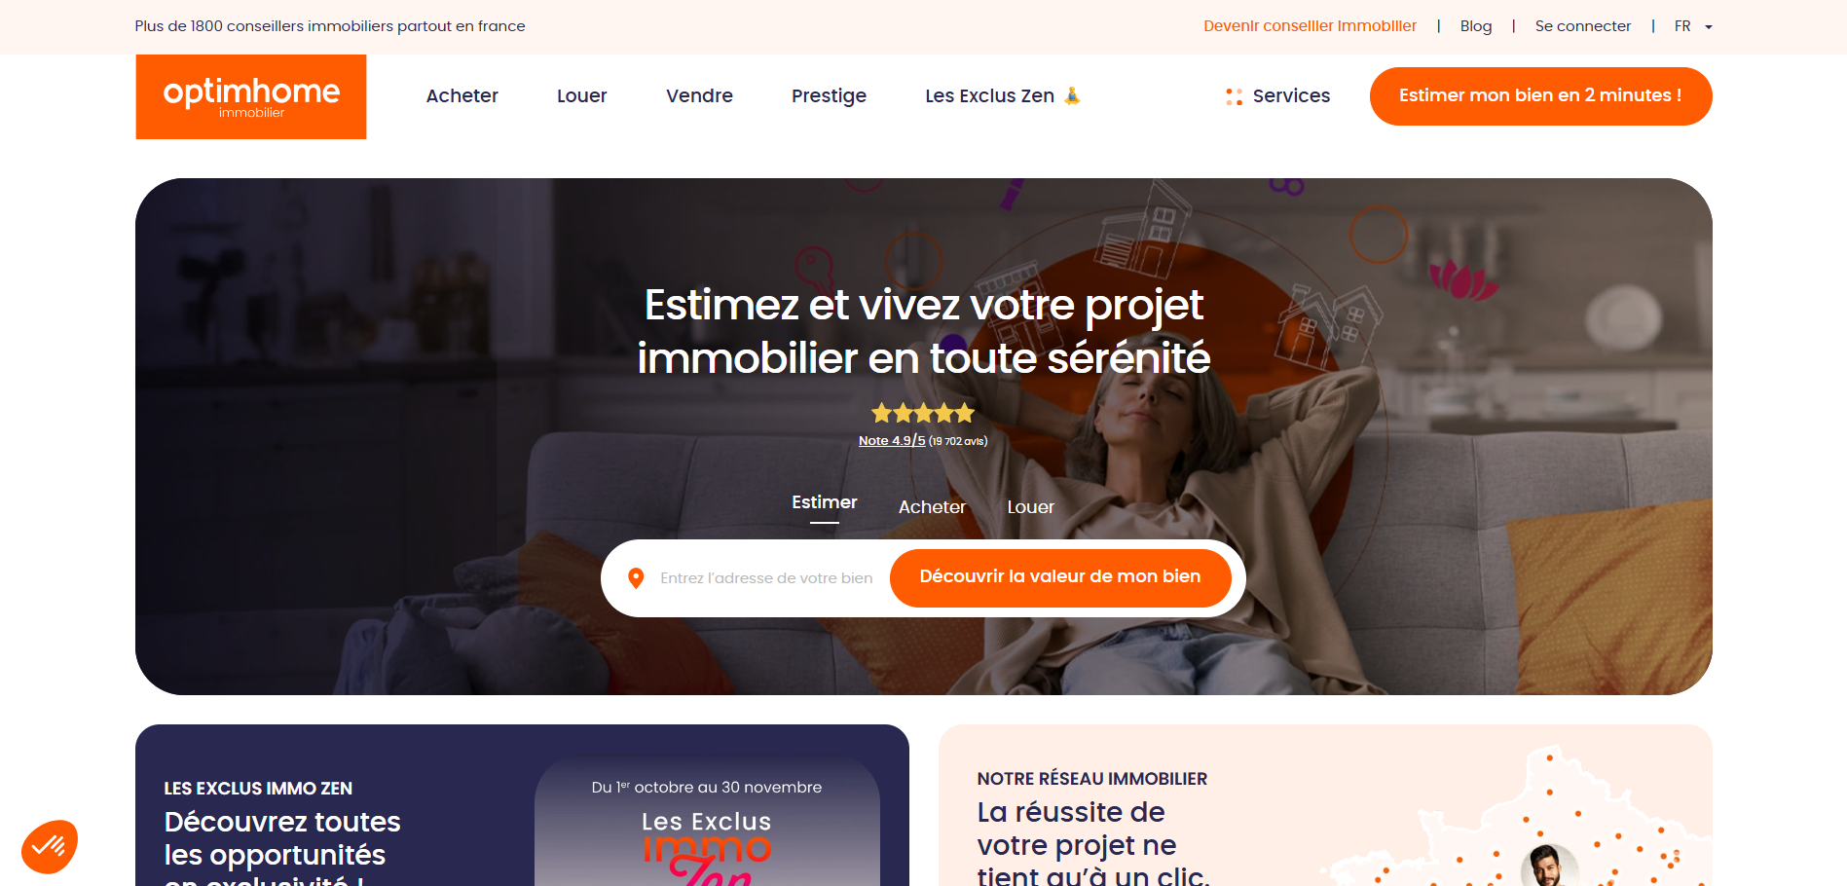Viewport: 1847px width, 886px height.
Task: Open the Vendre navigation menu
Action: coord(699,96)
